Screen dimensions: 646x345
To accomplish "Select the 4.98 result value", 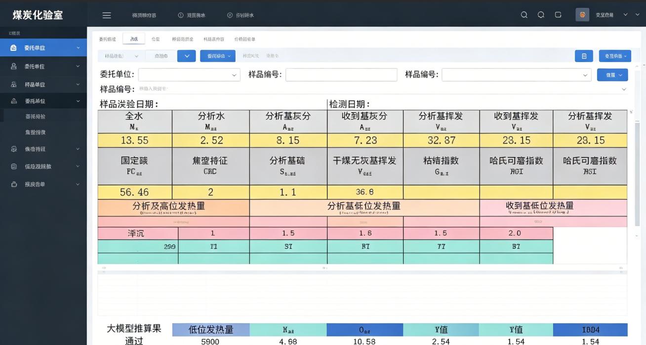I will point(288,341).
